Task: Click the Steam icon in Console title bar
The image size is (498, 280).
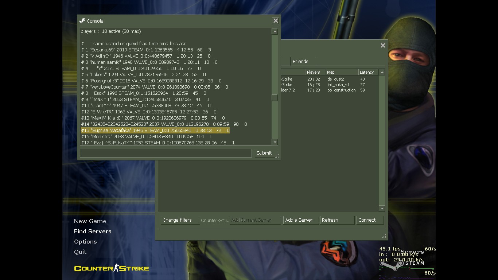Action: click(x=82, y=21)
